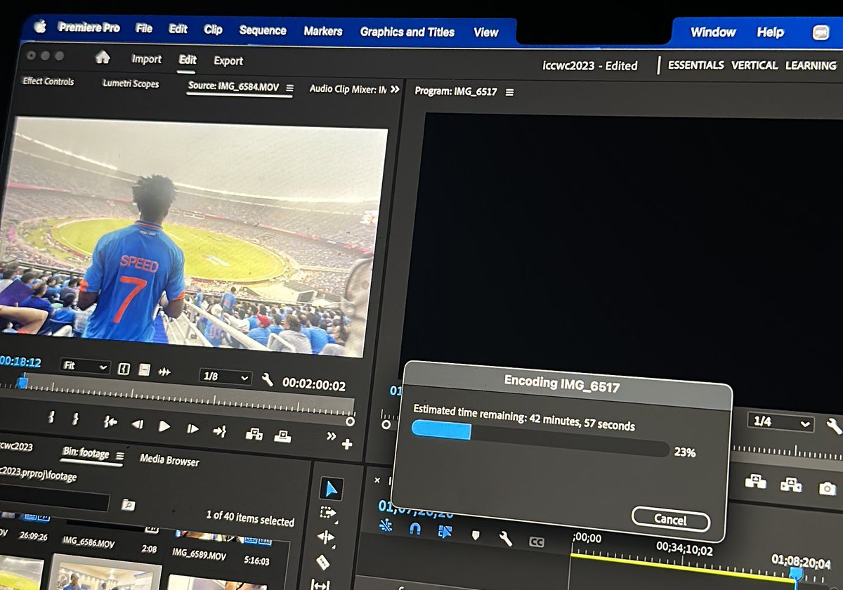This screenshot has width=843, height=590.
Task: Open the Clip menu
Action: pos(213,29)
